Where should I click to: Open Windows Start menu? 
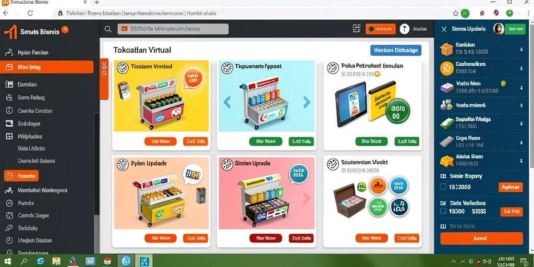tap(7, 261)
